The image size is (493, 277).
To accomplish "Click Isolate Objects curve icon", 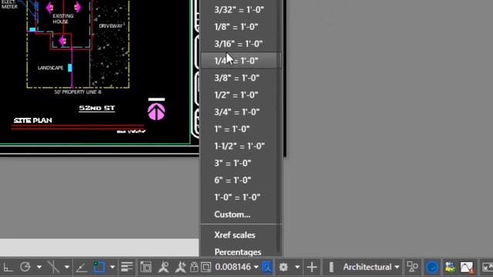I will click(x=467, y=267).
